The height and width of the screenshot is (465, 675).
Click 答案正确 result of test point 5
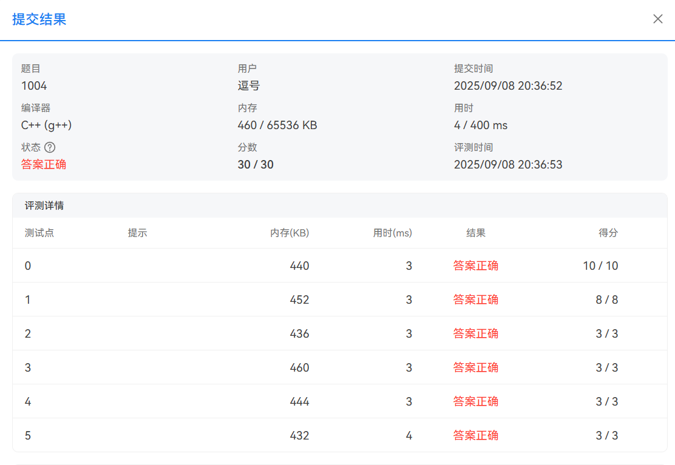pyautogui.click(x=476, y=435)
